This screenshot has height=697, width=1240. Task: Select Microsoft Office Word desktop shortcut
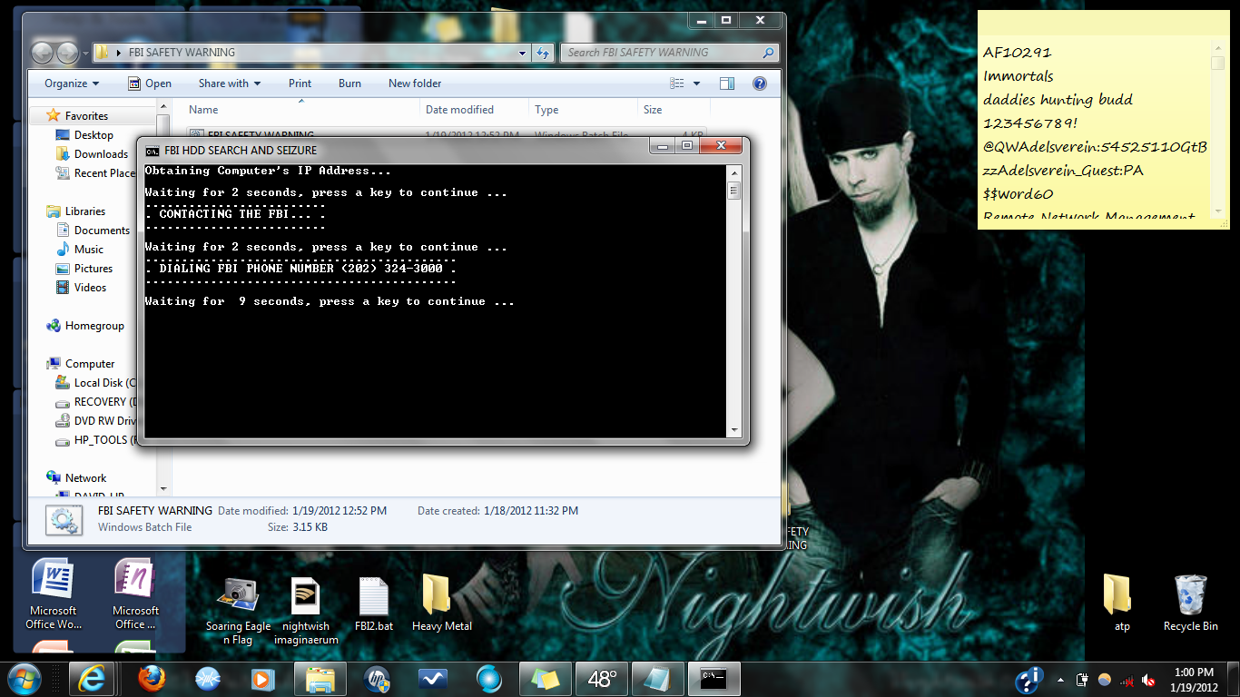click(53, 594)
